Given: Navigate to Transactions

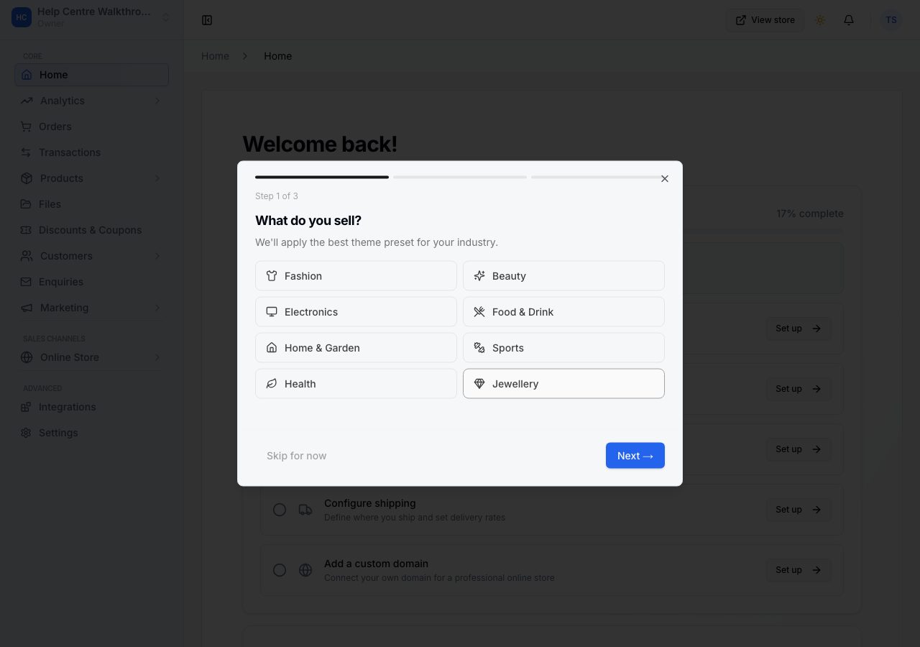Looking at the screenshot, I should click(91, 152).
